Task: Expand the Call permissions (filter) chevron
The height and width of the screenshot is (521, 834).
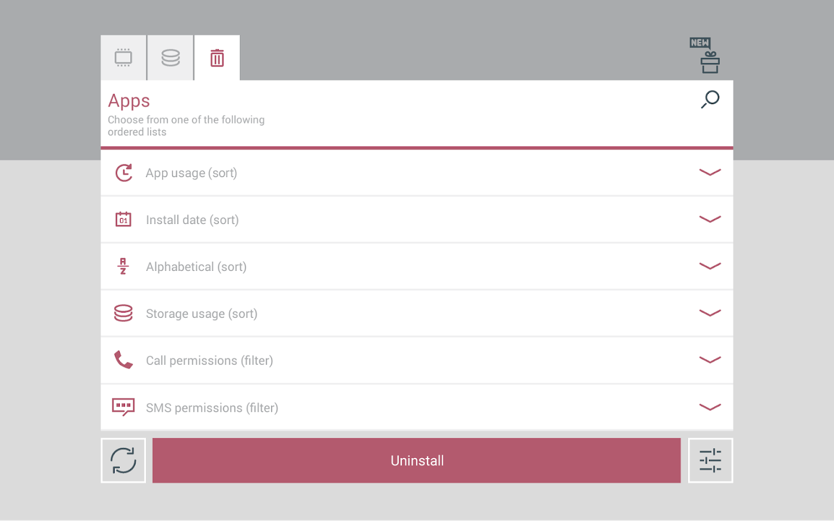Action: tap(709, 360)
